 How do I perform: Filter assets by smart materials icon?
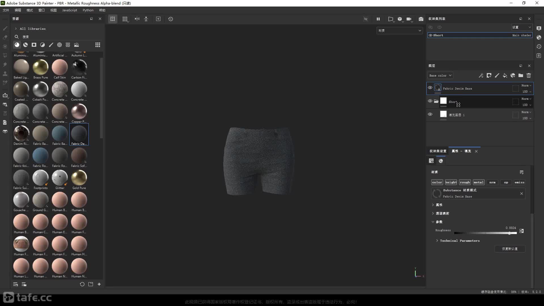25,45
